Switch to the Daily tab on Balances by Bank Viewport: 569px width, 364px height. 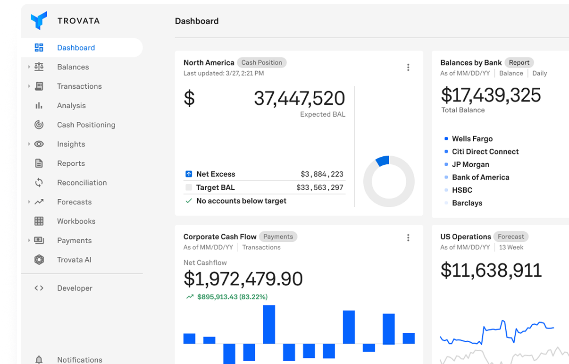click(539, 73)
